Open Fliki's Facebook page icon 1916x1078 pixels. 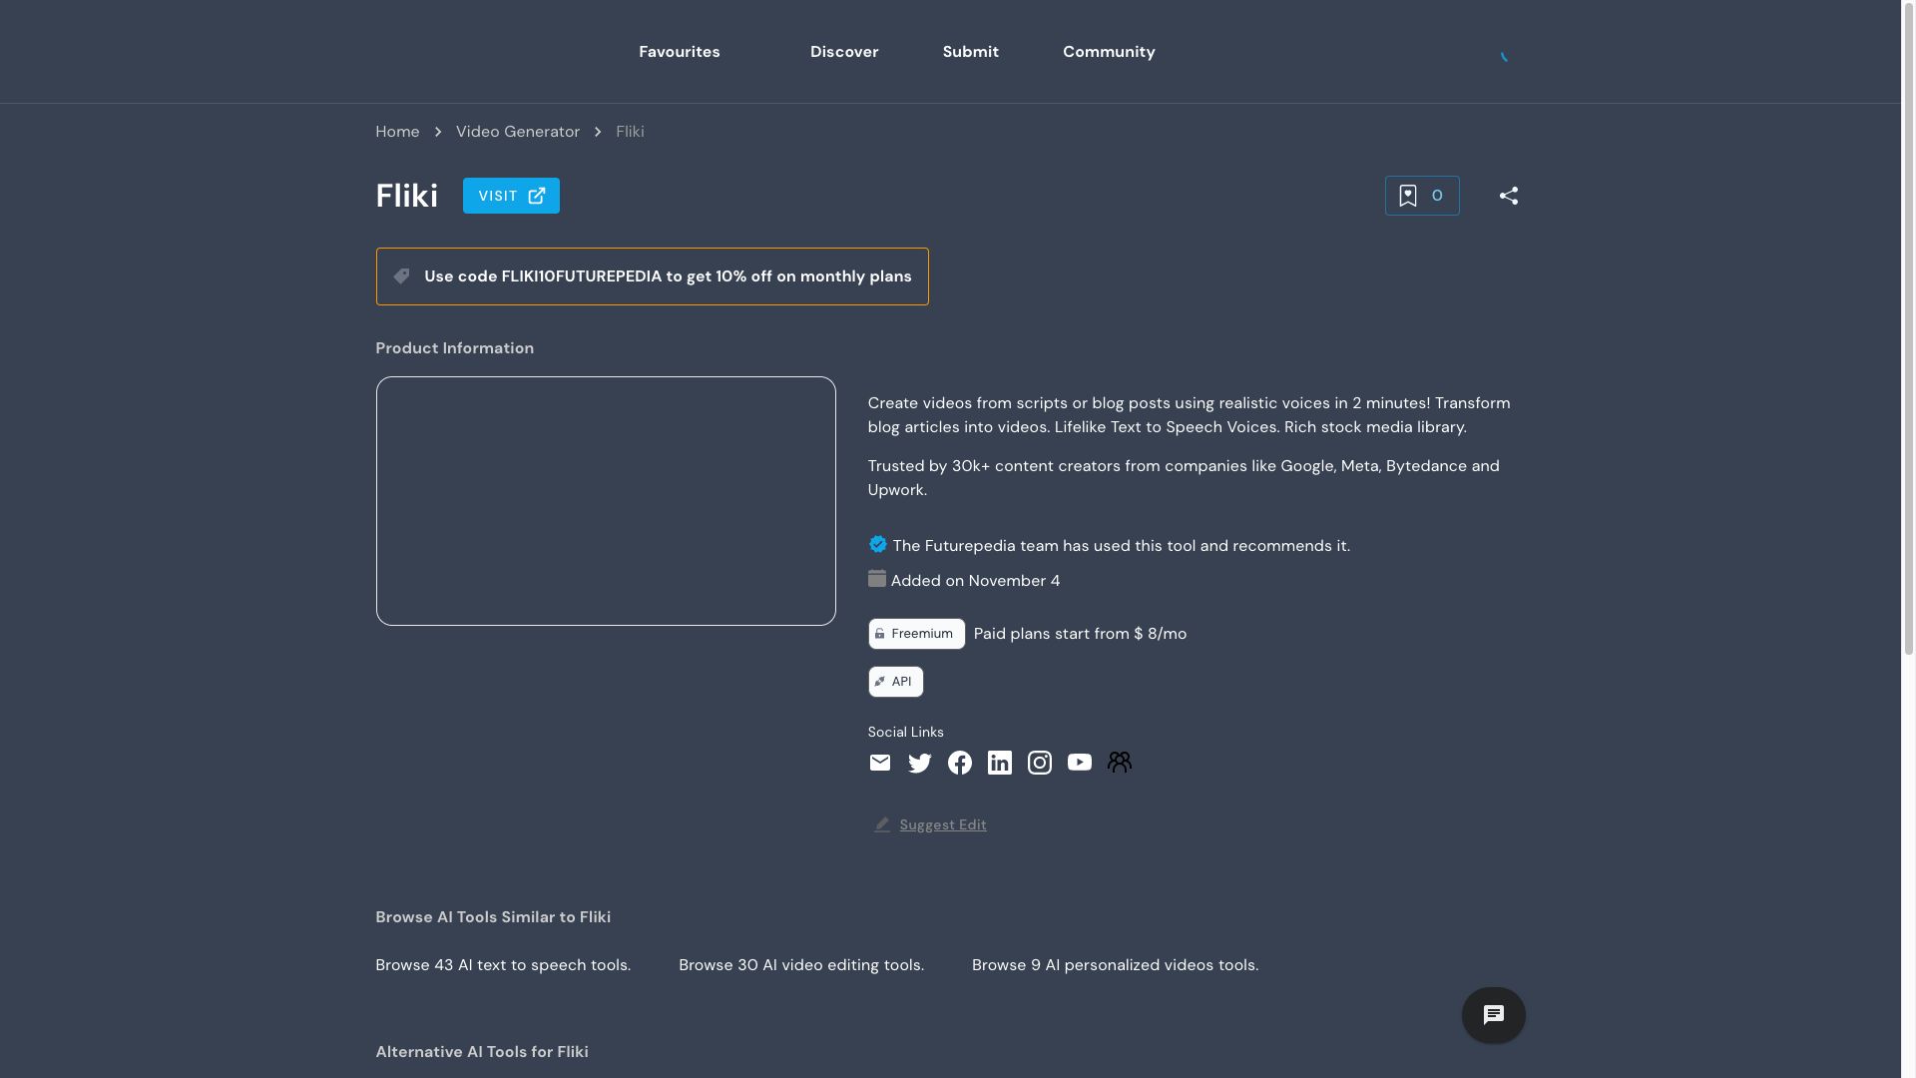(x=959, y=763)
